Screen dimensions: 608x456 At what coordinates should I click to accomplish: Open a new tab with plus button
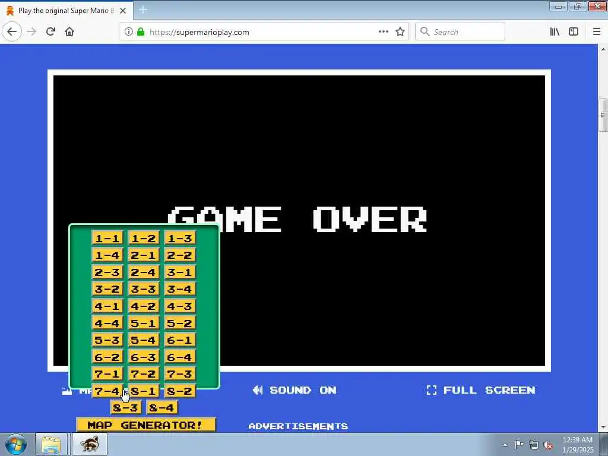[142, 9]
